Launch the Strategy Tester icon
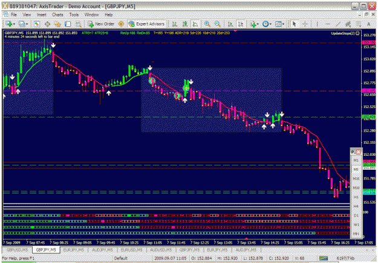The image size is (378, 263). pos(78,24)
